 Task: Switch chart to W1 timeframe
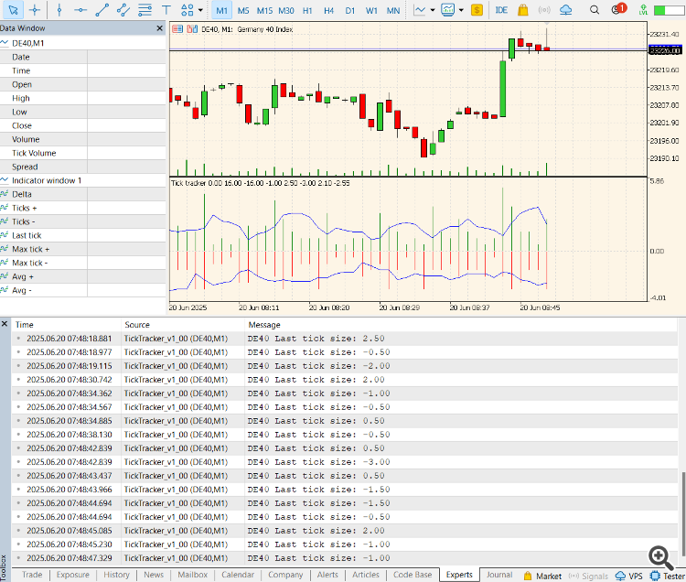(x=371, y=10)
